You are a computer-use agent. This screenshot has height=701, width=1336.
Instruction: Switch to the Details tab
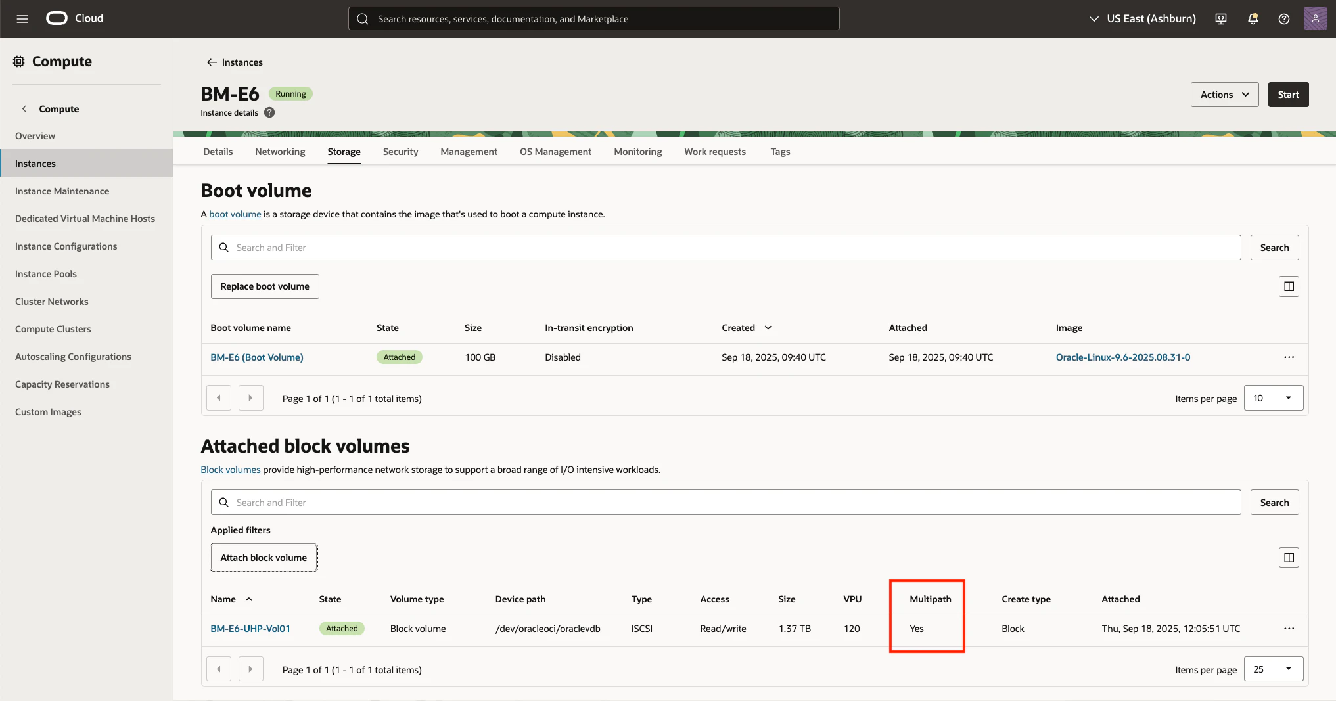pyautogui.click(x=218, y=152)
